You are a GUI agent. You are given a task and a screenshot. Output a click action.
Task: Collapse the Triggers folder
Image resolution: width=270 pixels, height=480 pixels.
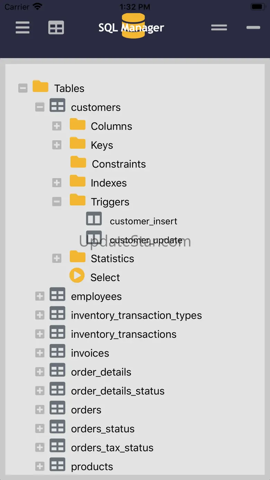click(x=57, y=202)
